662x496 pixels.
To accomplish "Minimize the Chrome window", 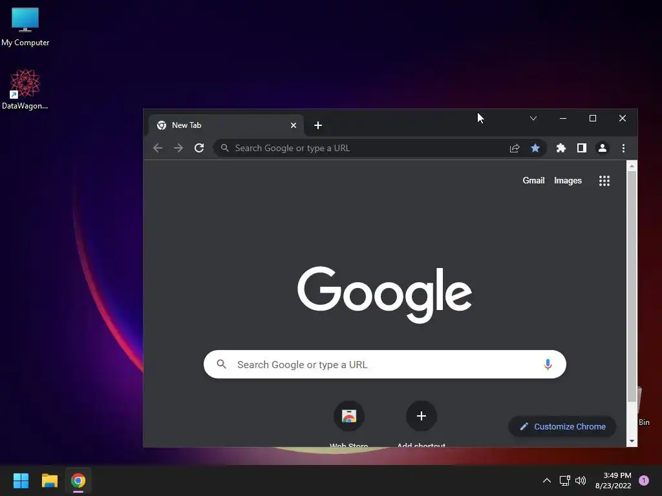I will pos(563,119).
